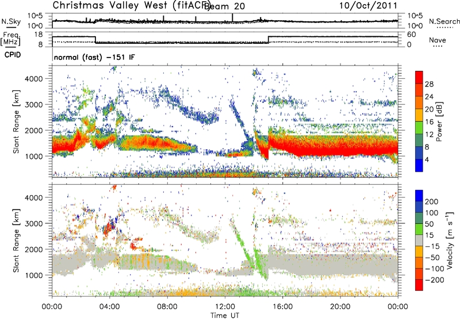Click the '200' label on the Velocity color bar
This screenshot has height=319, width=460.
pos(432,202)
